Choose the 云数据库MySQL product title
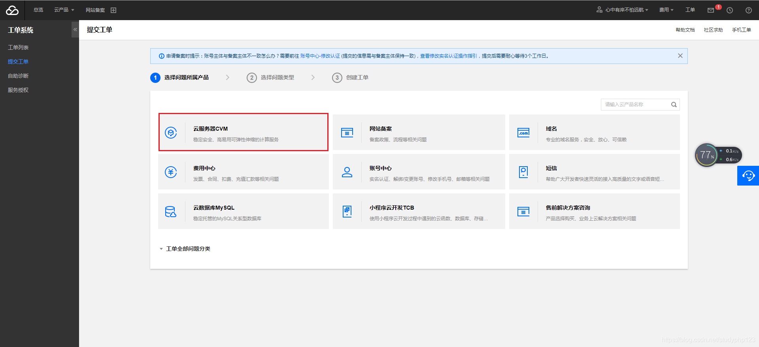Viewport: 759px width, 347px height. [214, 208]
